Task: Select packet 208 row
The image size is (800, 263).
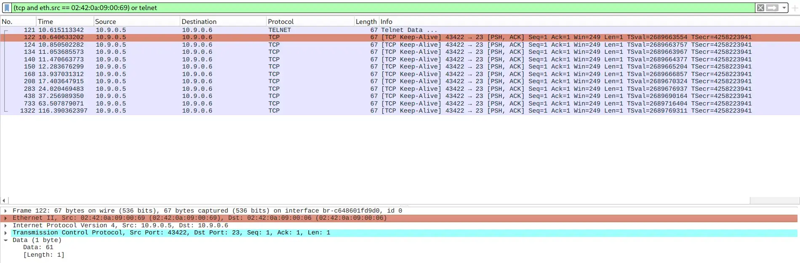Action: tap(400, 82)
